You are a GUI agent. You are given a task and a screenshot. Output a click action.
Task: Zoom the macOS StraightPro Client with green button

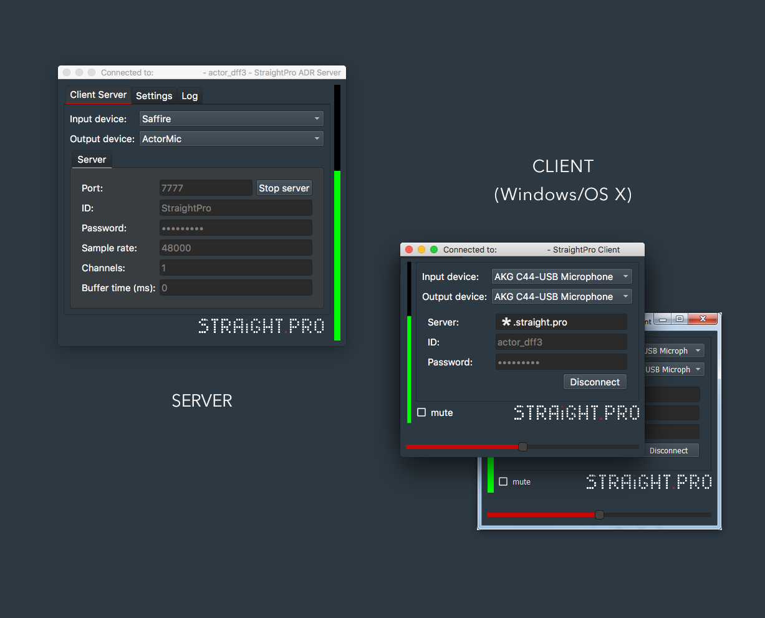click(x=434, y=249)
